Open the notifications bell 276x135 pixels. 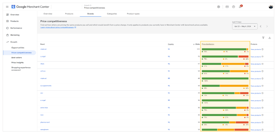coord(240,7)
